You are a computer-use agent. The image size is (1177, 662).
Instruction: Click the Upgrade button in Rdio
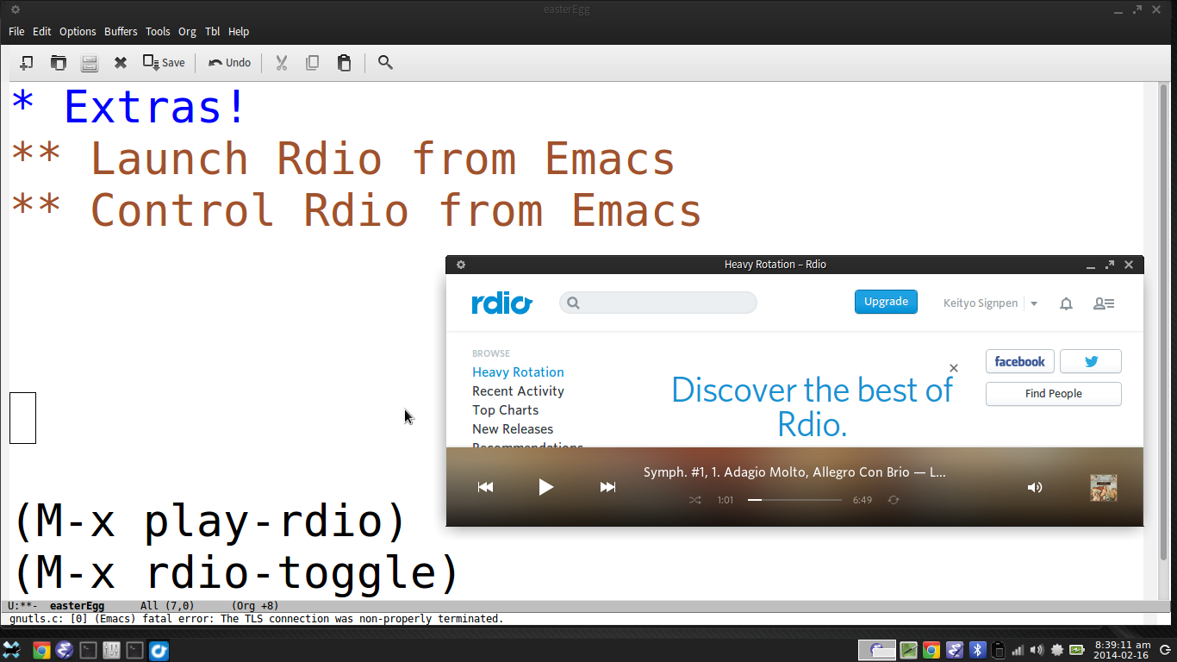(886, 302)
